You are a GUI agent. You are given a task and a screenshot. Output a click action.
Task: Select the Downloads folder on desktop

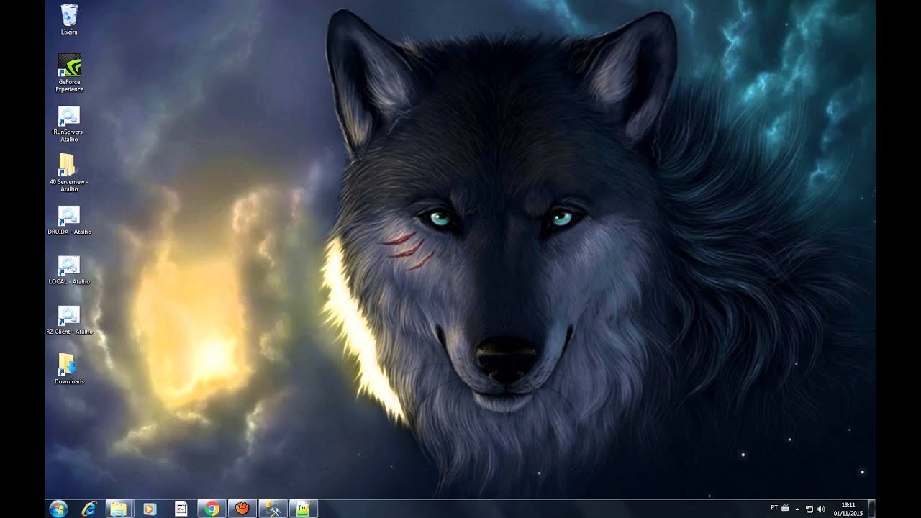click(x=69, y=369)
